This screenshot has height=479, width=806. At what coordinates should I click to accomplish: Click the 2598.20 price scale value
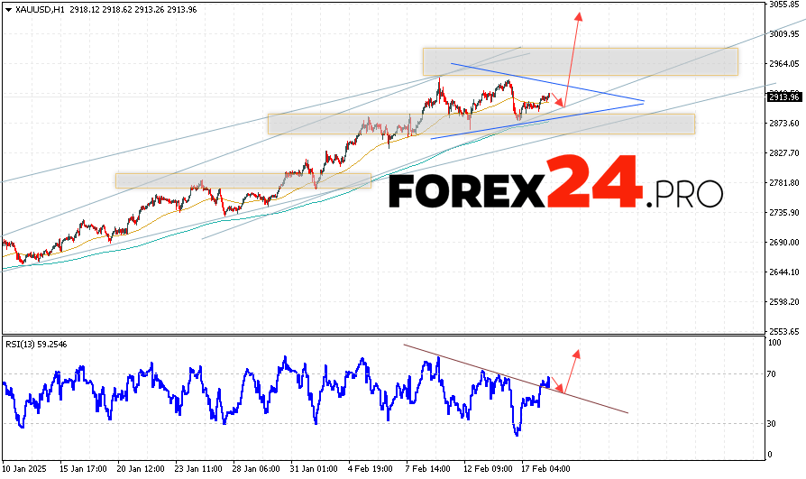coord(783,301)
